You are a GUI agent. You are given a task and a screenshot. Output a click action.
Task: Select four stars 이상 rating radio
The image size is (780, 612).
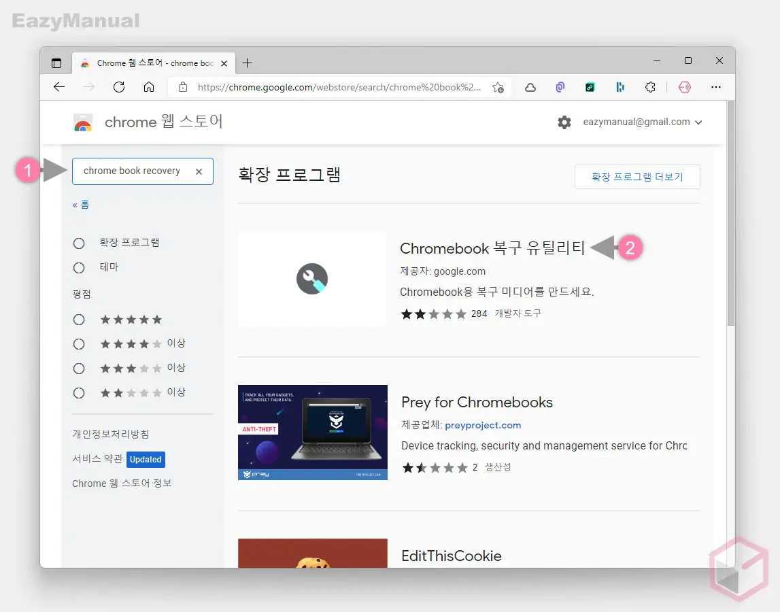pos(79,344)
